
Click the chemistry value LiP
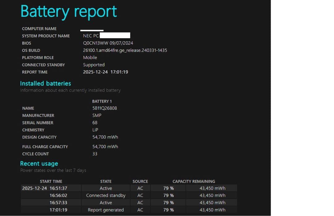click(95, 130)
